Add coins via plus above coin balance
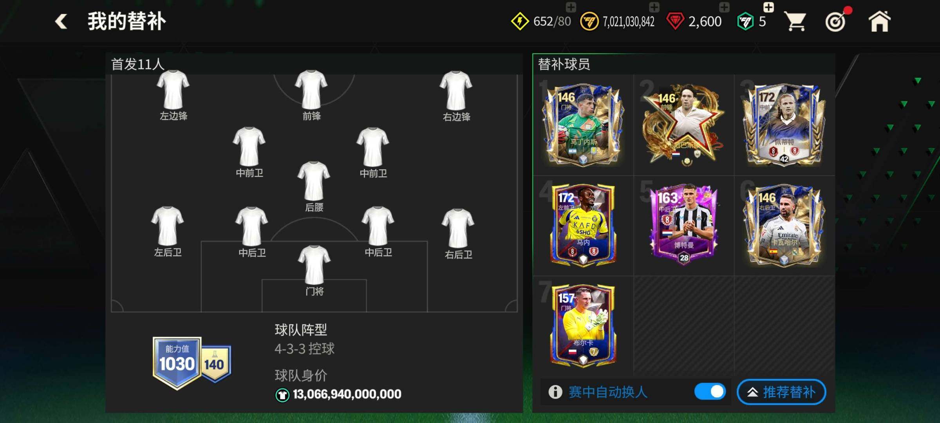 click(x=654, y=7)
